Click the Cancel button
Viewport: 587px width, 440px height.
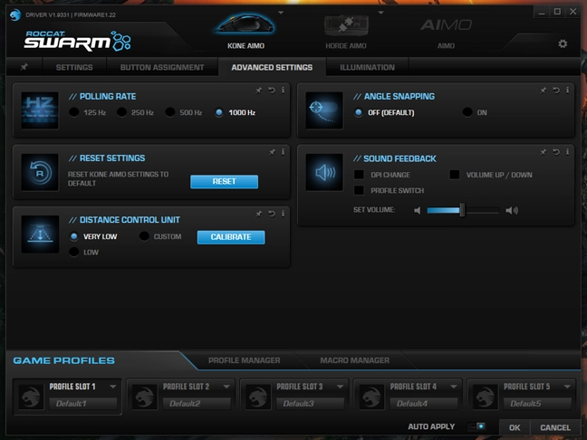point(555,427)
